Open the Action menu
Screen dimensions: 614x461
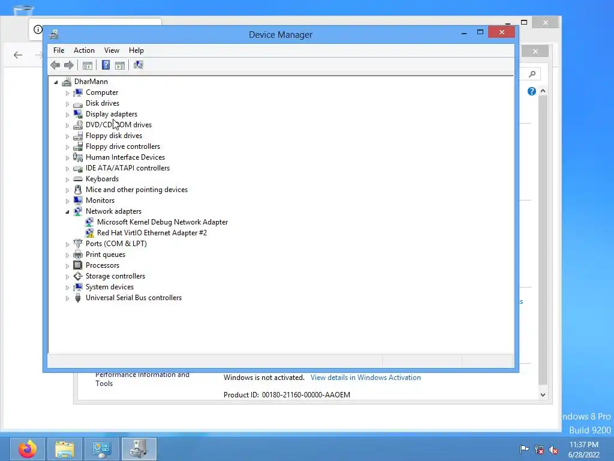coord(84,50)
